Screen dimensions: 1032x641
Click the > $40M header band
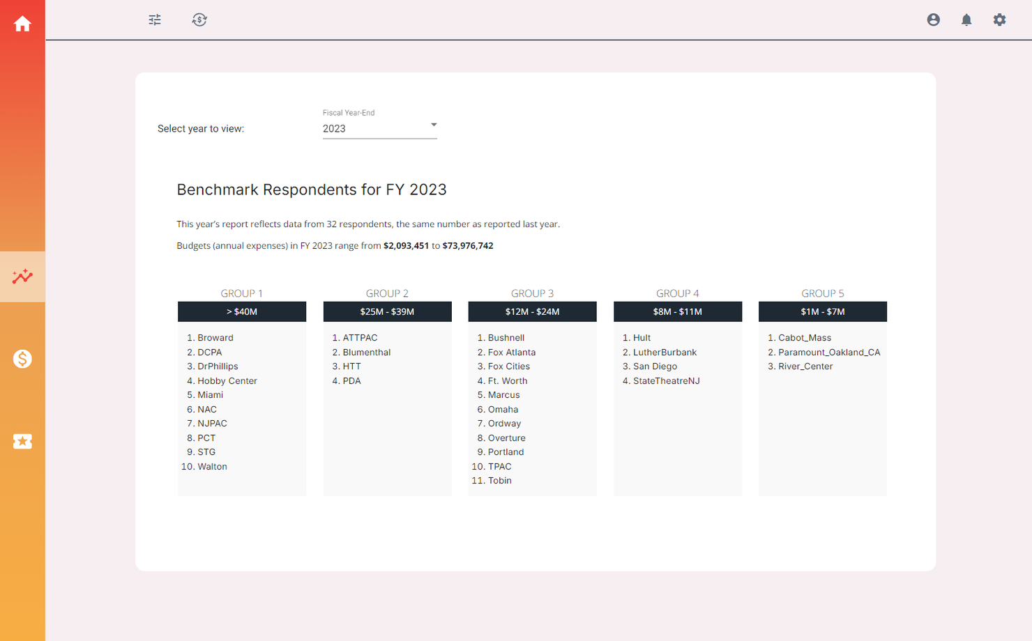241,311
